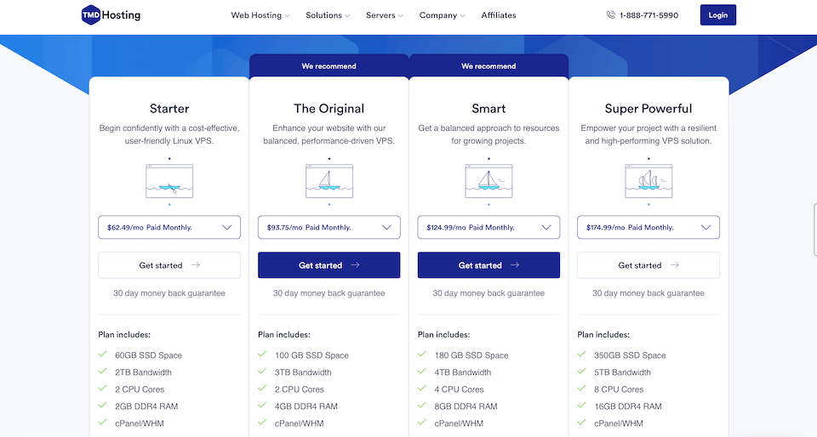Click the Smart plan sailboat illustration

point(488,181)
